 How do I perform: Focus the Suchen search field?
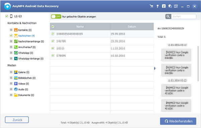(184, 16)
